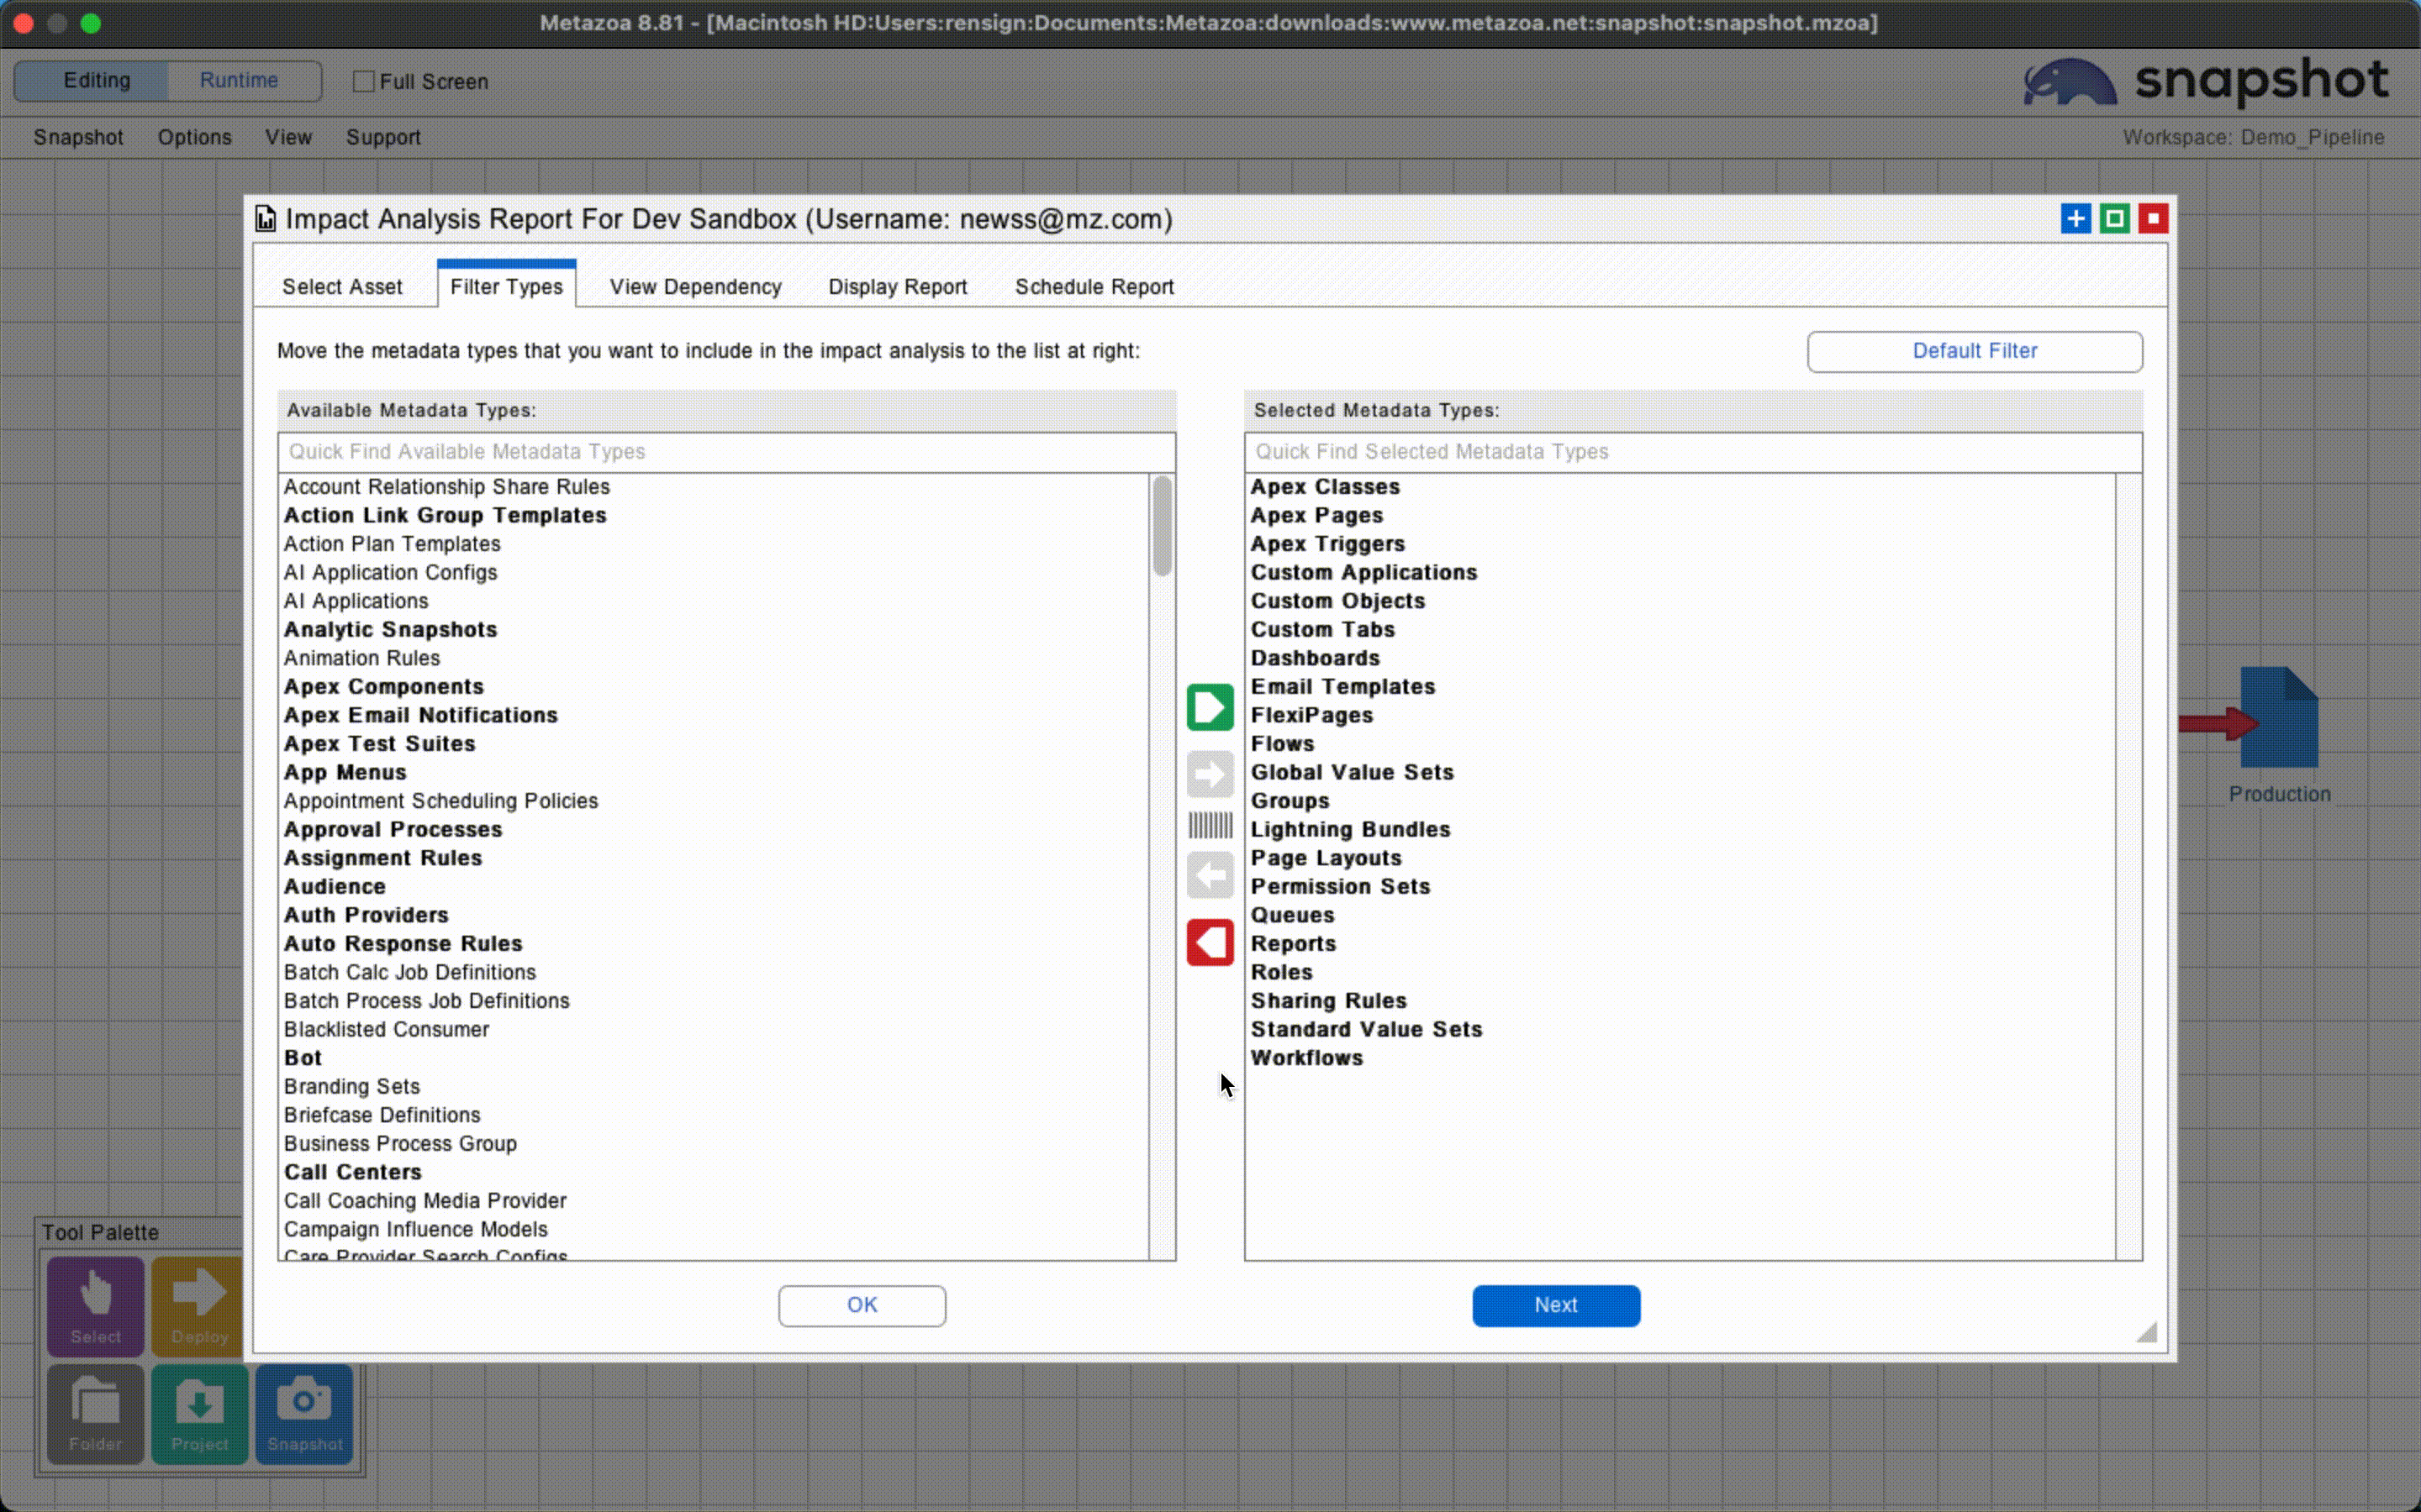Switch to the Select Asset tab

click(342, 287)
